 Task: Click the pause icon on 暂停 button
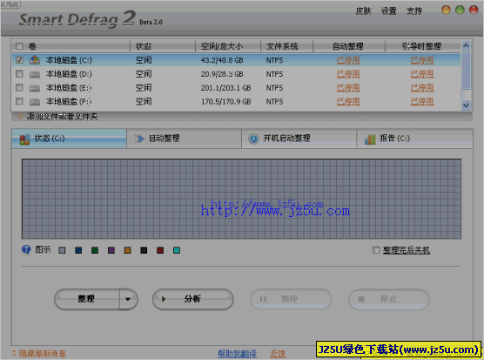263,299
